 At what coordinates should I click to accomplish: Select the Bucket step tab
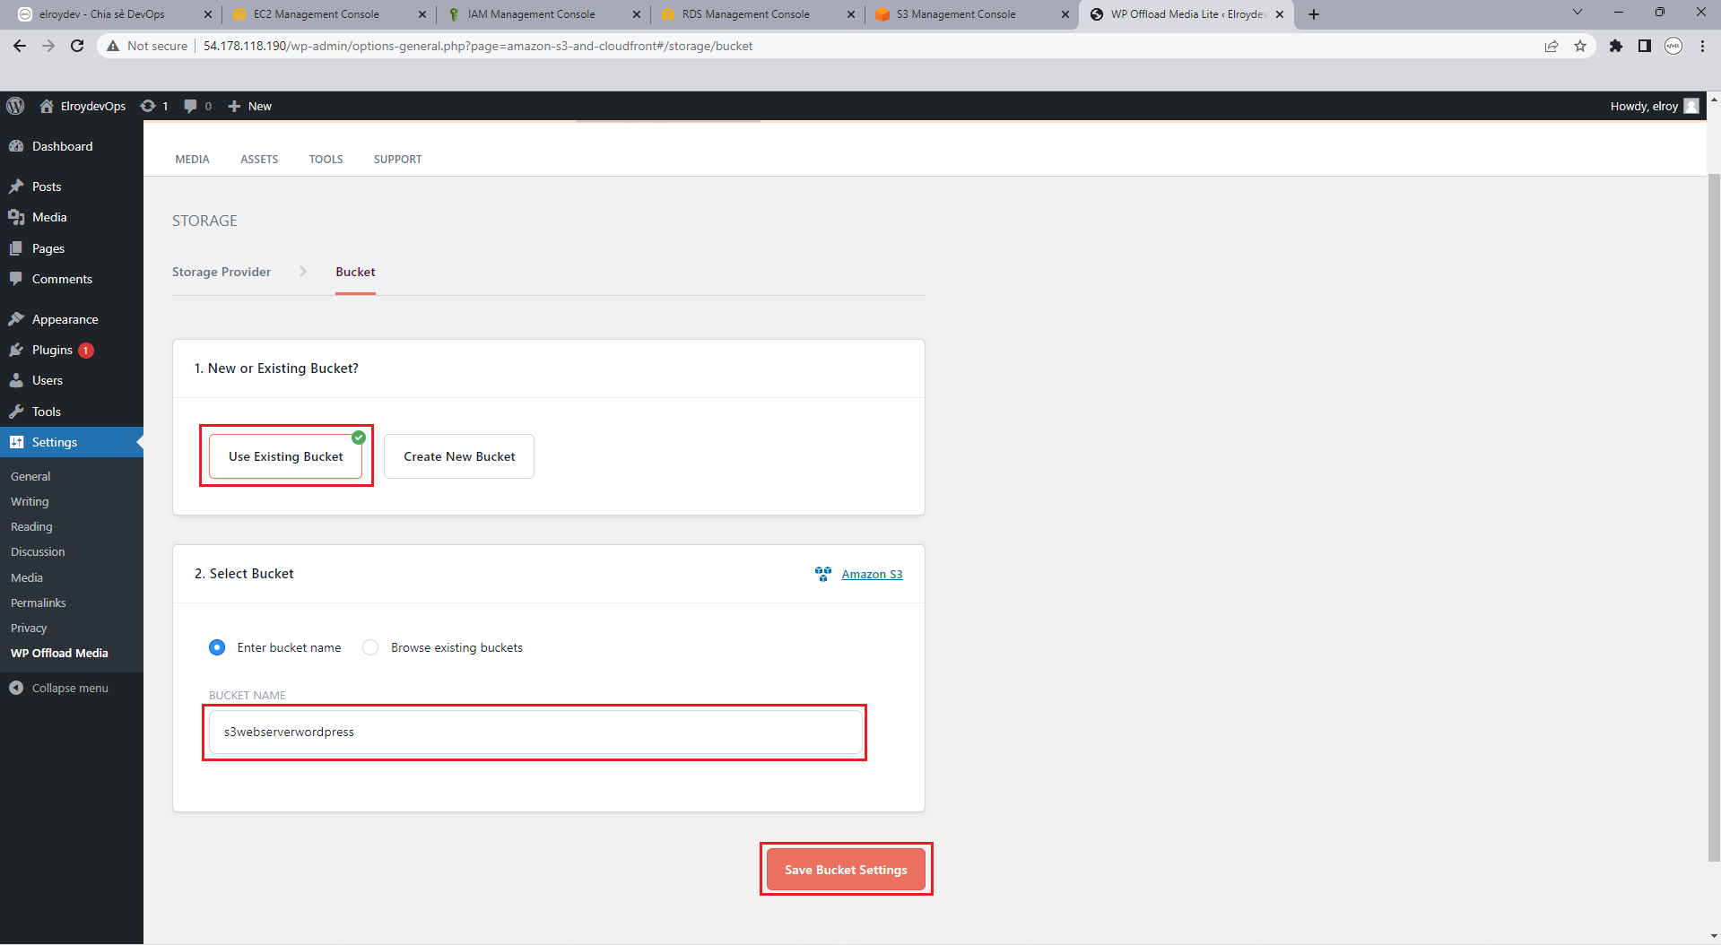coord(355,272)
